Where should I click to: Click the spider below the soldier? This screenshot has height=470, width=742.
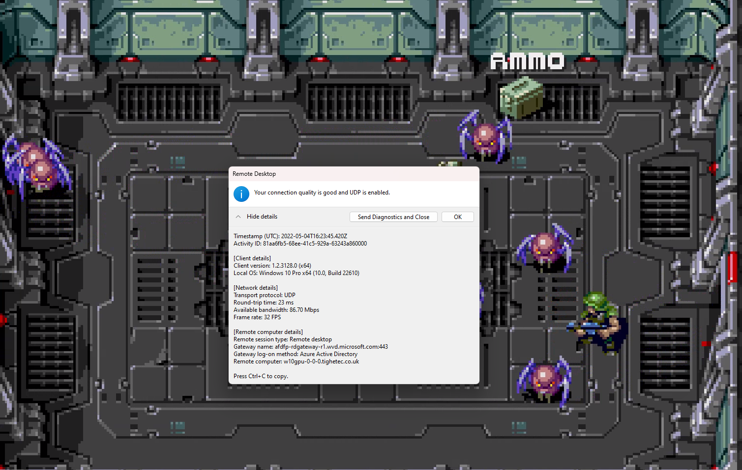(544, 381)
